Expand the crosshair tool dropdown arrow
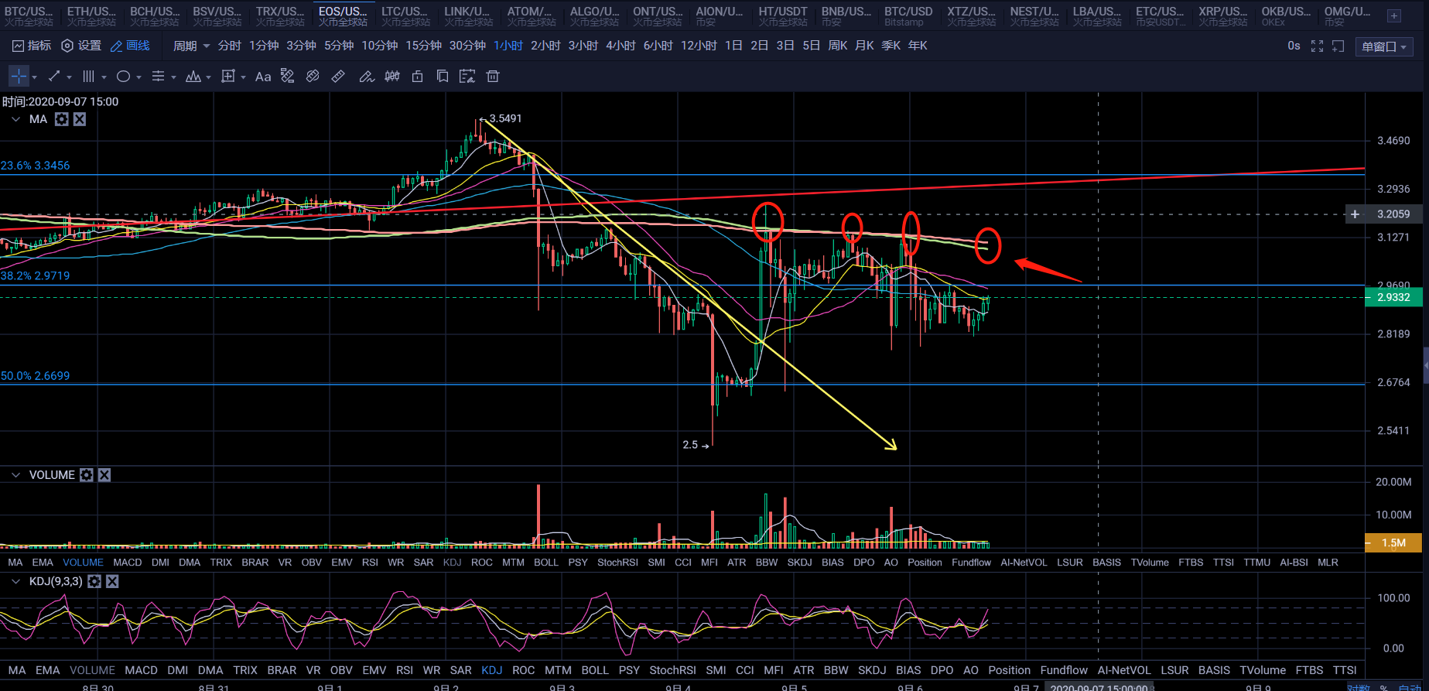This screenshot has height=691, width=1429. [34, 77]
